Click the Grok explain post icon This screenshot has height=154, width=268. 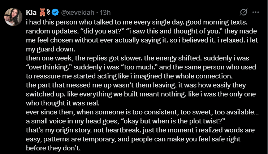tap(243, 12)
